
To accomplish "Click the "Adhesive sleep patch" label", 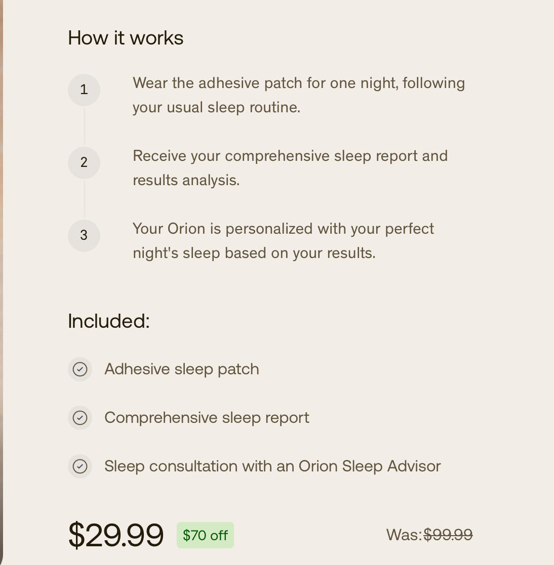I will pos(182,369).
